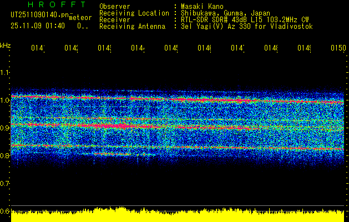Viewport: 349px width, 222px height.
Task: Click the 'Receiving Antenna' label
Action: (133, 27)
